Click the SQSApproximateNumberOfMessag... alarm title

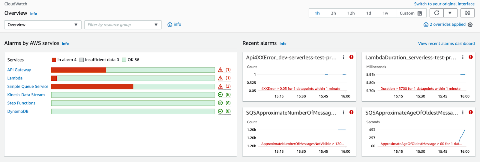pyautogui.click(x=291, y=113)
